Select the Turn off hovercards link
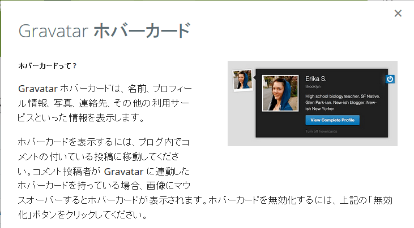This screenshot has height=228, width=414. pyautogui.click(x=321, y=131)
